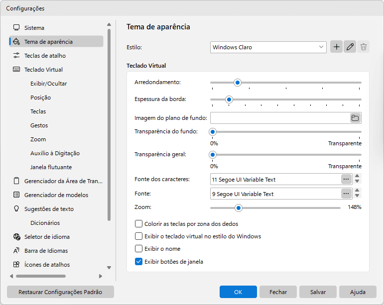
Task: Click sidebar scroll down arrow
Action: coord(109,268)
